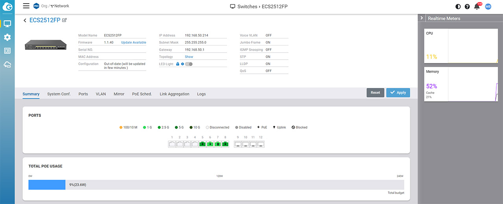Open the devices monitor sidebar icon

click(7, 24)
